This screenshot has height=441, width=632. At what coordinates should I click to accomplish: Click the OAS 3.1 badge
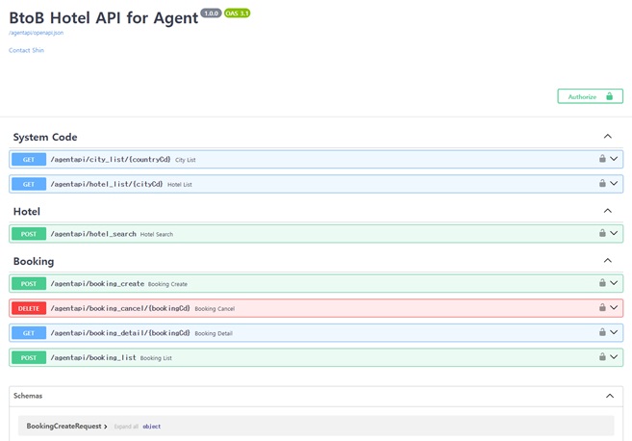coord(237,13)
